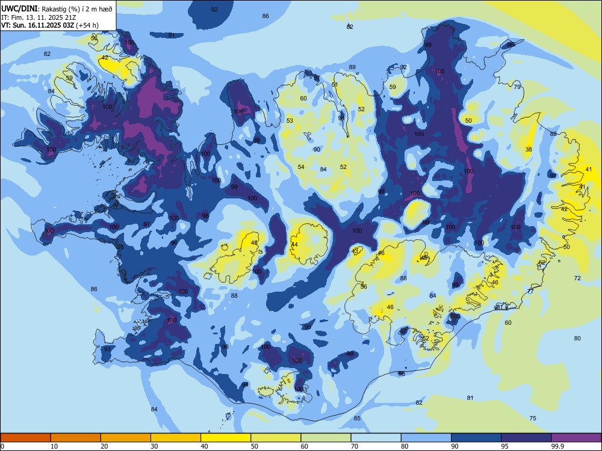Select the orange 10–20 legend swatch

coord(76,438)
